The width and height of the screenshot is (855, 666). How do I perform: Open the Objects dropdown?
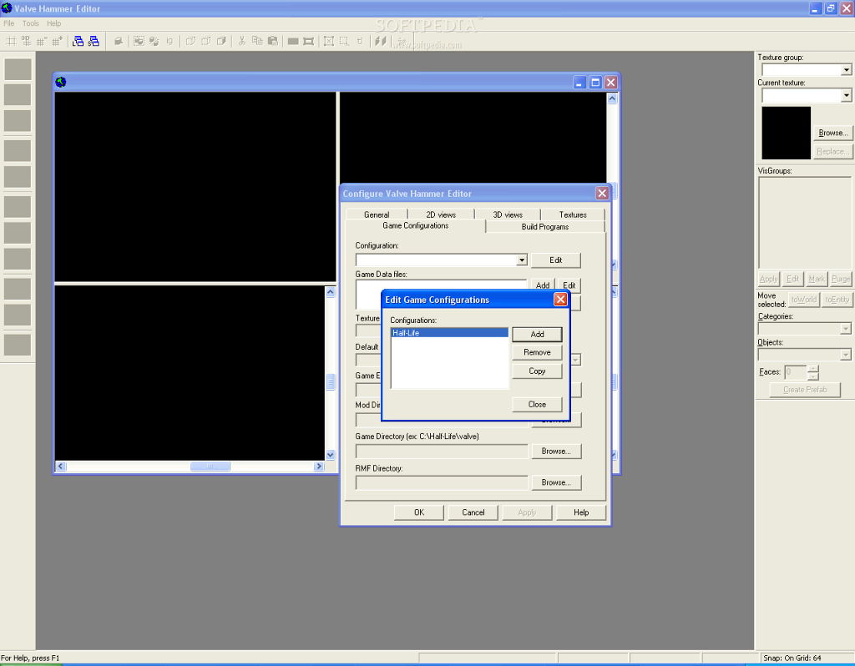845,355
